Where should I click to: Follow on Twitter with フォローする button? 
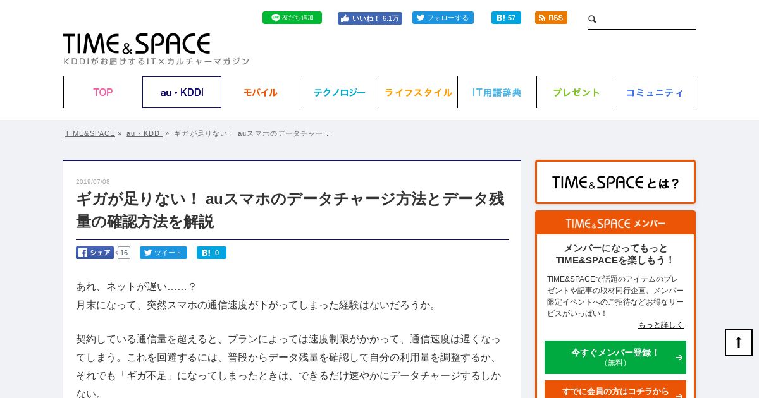[x=443, y=18]
